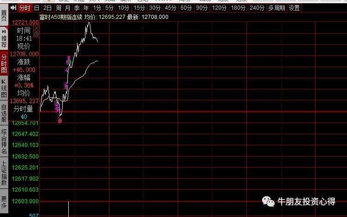Screen dimensions: 347x217
Task: Switch to 5分 period
Action: coord(109,8)
